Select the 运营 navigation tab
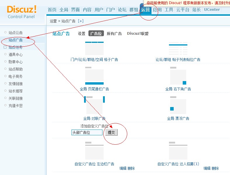Screen dimensions: 230x175 pyautogui.click(x=146, y=10)
